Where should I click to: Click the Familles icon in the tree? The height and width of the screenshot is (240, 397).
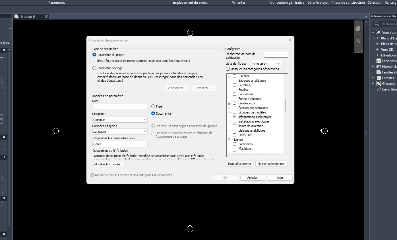pos(379,78)
